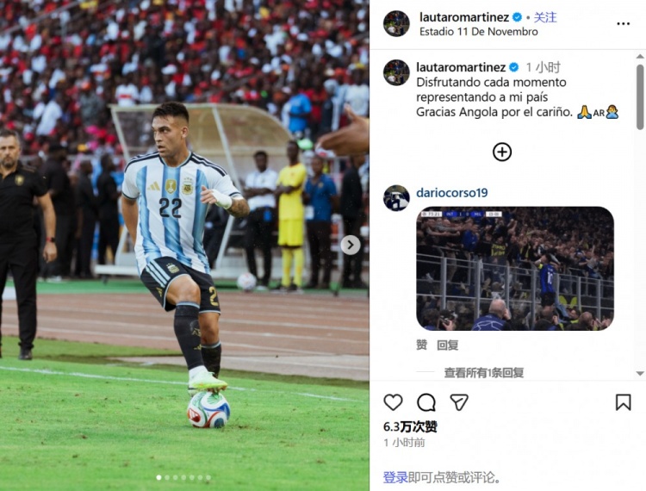Image resolution: width=646 pixels, height=491 pixels.
Task: View the 6.3万次赞 likes list
Action: (410, 426)
